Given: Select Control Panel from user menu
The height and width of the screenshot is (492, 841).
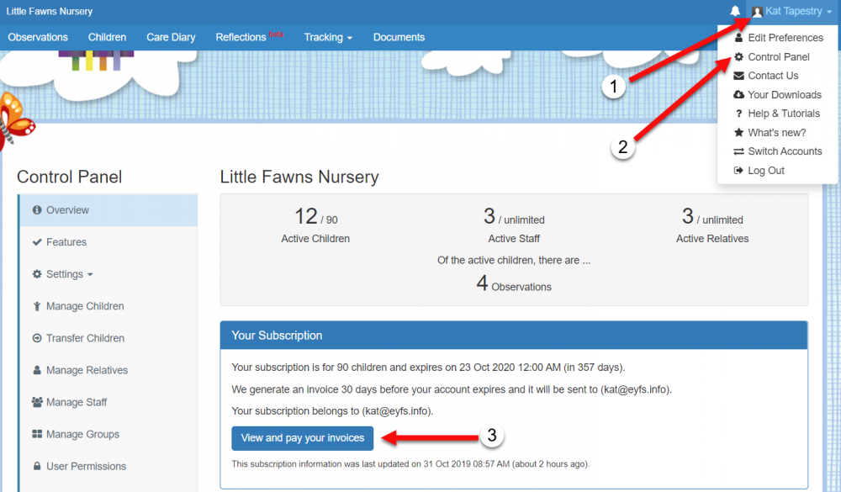Looking at the screenshot, I should click(x=778, y=57).
